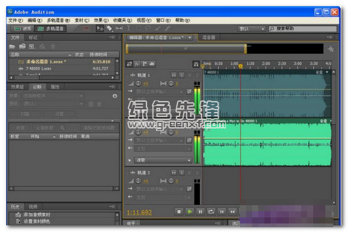Image resolution: width=348 pixels, height=232 pixels.
Task: Toggle the Sends track view button
Action: (x=145, y=64)
